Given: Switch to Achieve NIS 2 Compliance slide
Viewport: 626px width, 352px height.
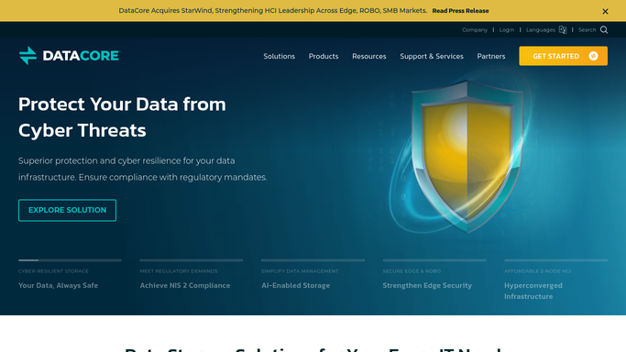Looking at the screenshot, I should pos(185,285).
